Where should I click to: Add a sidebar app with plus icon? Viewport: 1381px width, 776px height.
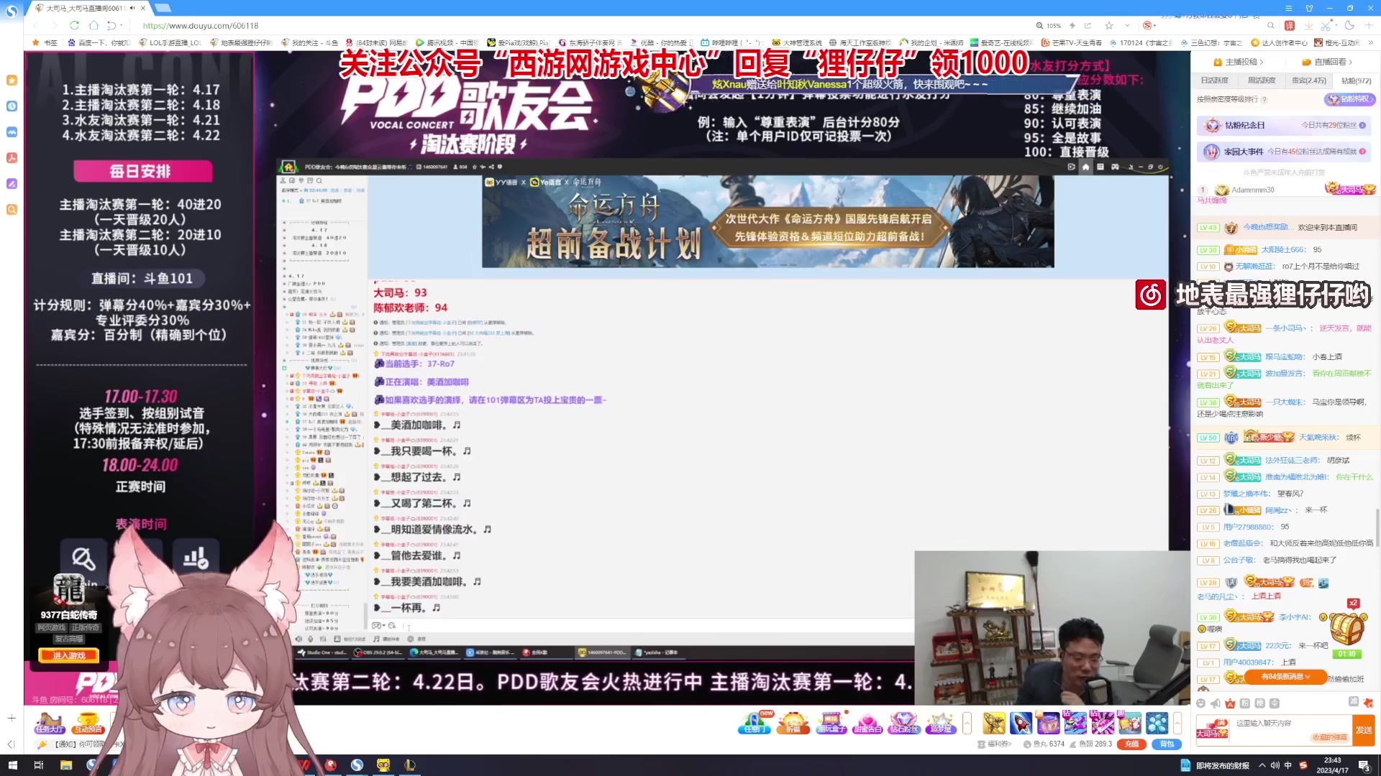pos(12,718)
